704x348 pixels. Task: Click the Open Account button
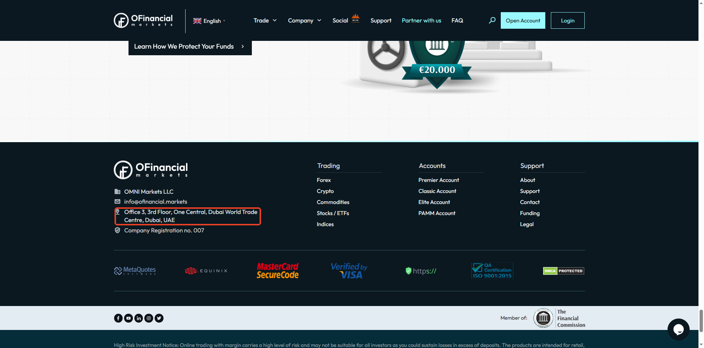(x=522, y=21)
